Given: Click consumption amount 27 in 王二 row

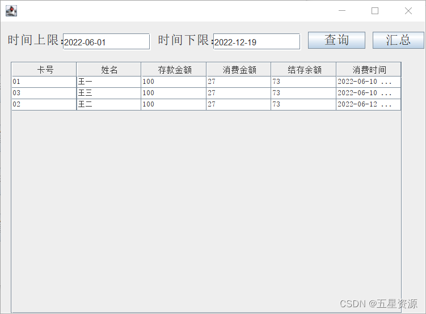Looking at the screenshot, I should [239, 104].
